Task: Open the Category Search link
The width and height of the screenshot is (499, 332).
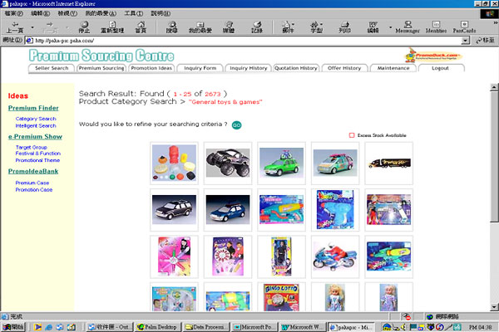Action: [36, 119]
